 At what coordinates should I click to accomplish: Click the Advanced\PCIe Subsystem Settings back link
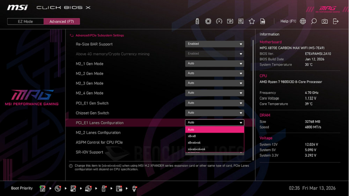point(99,36)
